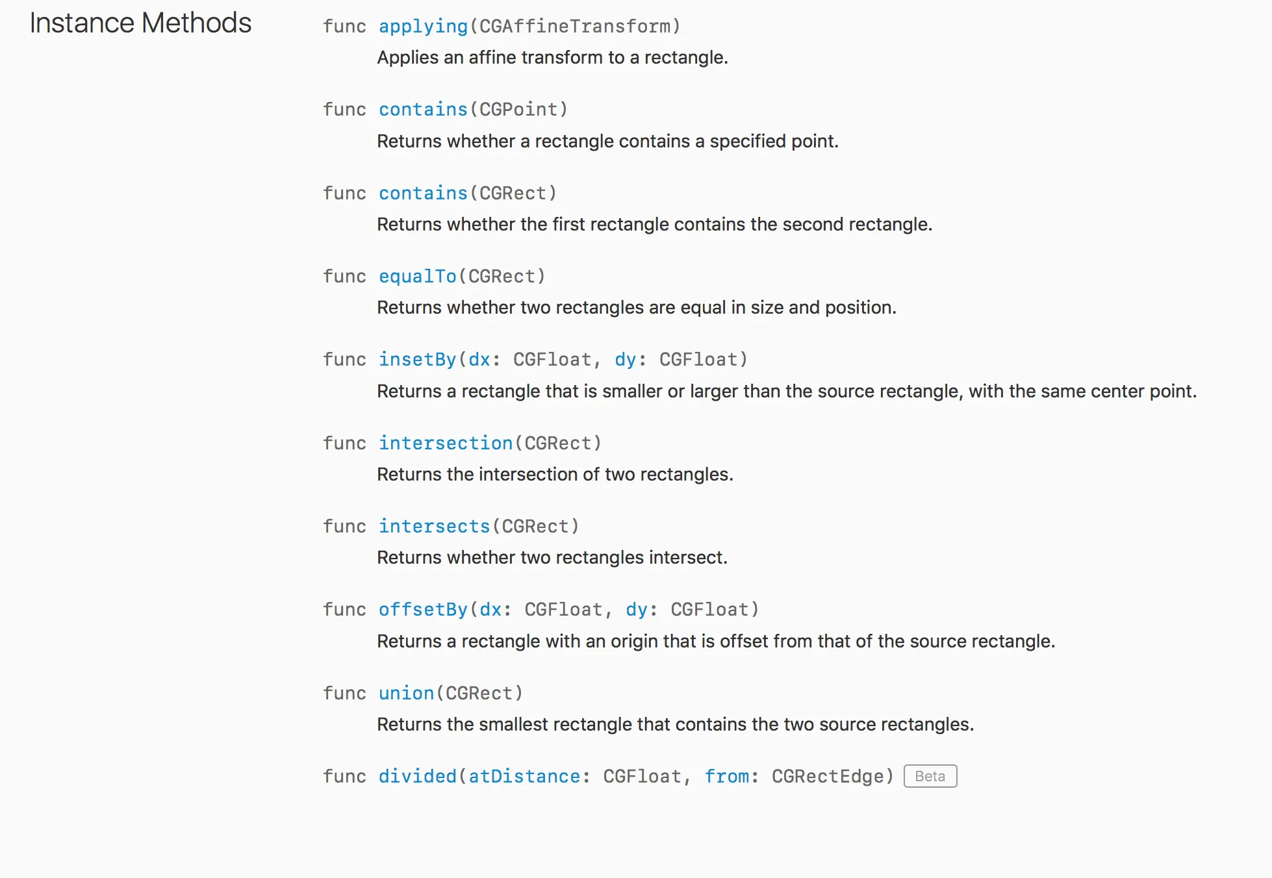Open the contains(CGRect) method documentation
1272x878 pixels.
coord(423,193)
